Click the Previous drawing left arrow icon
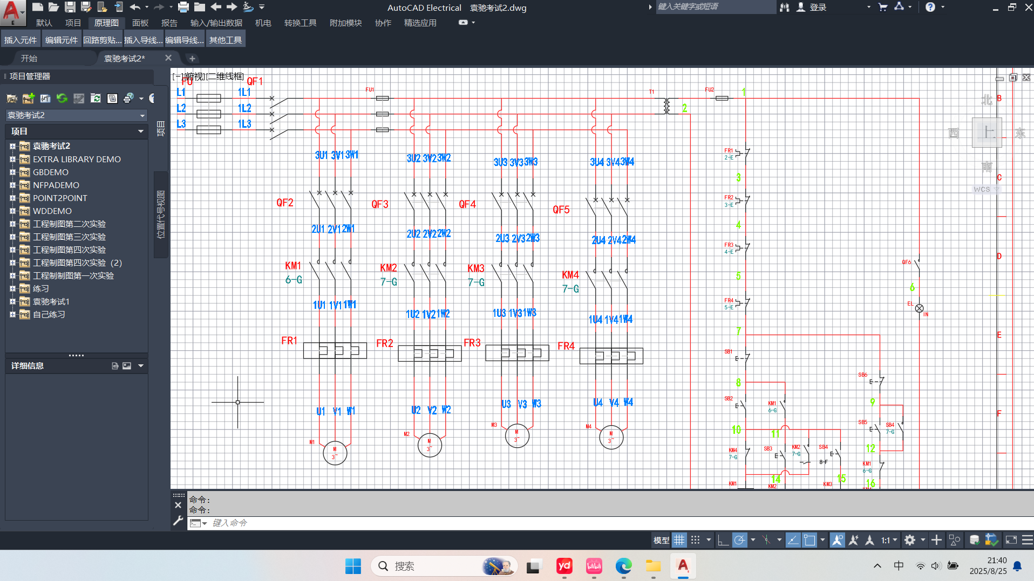1034x581 pixels. [x=216, y=7]
